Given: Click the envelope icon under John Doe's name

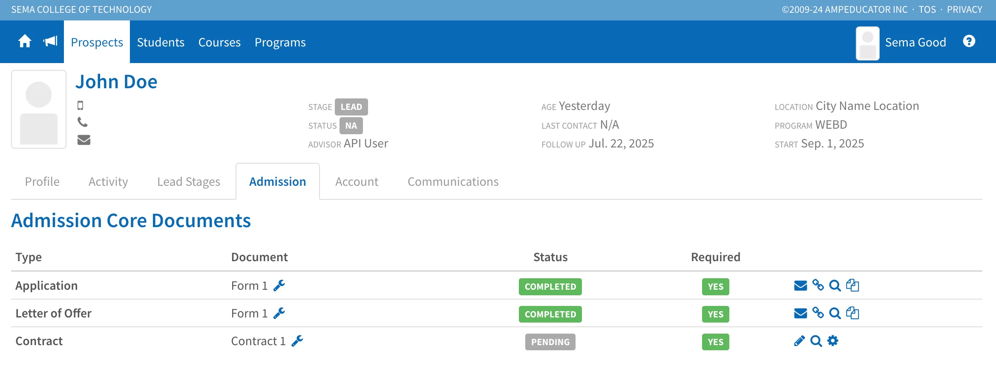Looking at the screenshot, I should (x=84, y=140).
